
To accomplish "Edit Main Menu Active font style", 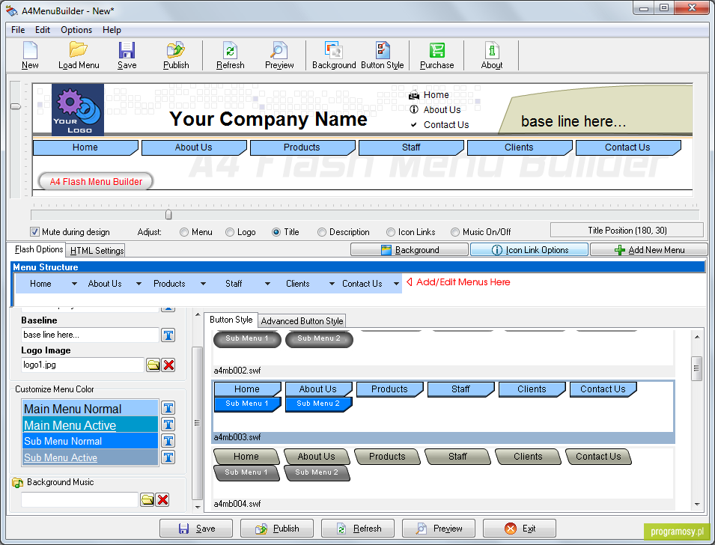I will coord(168,424).
